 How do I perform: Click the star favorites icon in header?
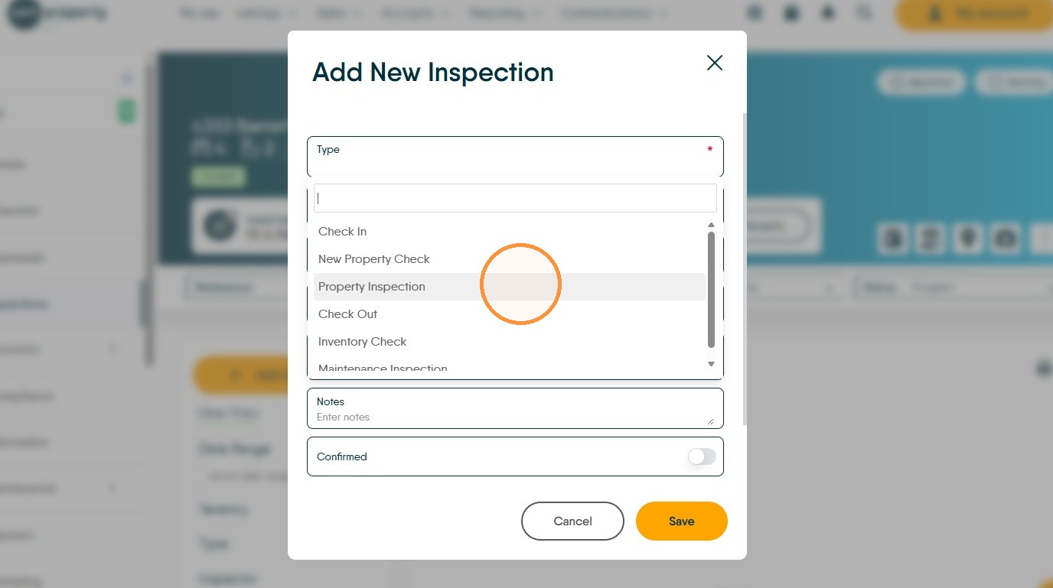tap(827, 13)
